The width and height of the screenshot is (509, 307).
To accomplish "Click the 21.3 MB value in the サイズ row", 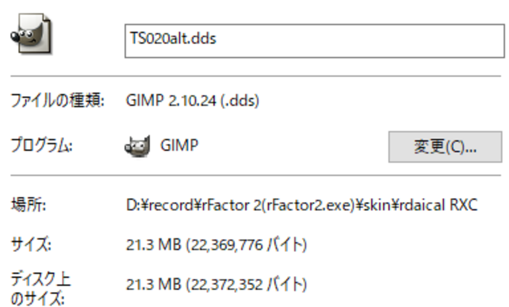I will [153, 245].
